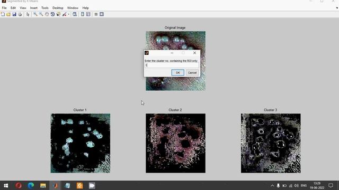
Task: Select the Edit Plot arrow tool
Action: click(x=28, y=14)
